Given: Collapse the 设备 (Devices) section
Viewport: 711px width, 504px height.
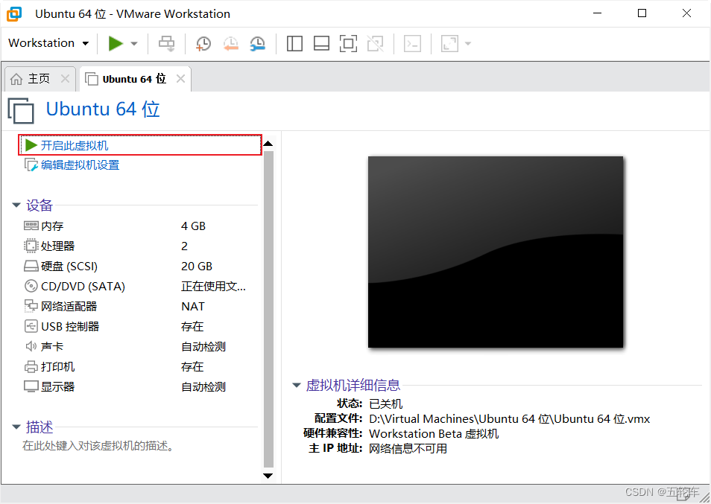Looking at the screenshot, I should [16, 205].
